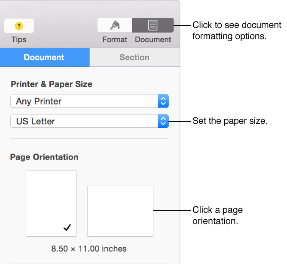
Task: Open the US Letter paper size dropdown
Action: pyautogui.click(x=89, y=121)
